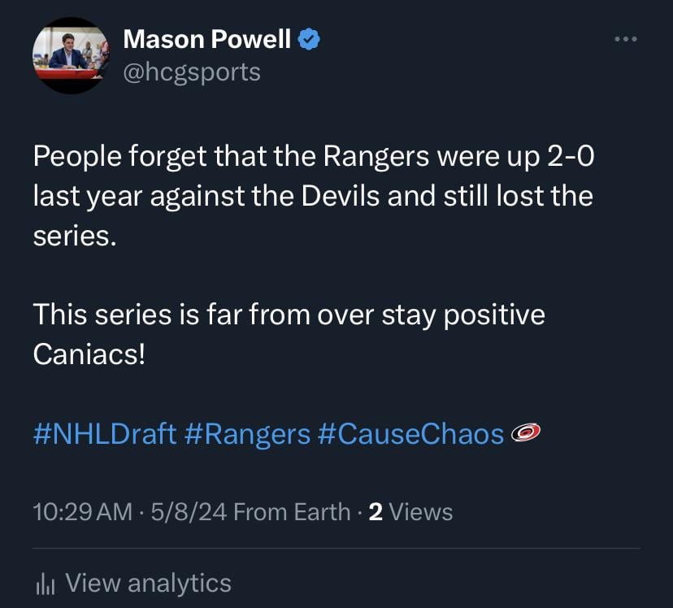Viewport: 673px width, 608px height.
Task: Click the Views label beside the count
Action: tap(421, 511)
